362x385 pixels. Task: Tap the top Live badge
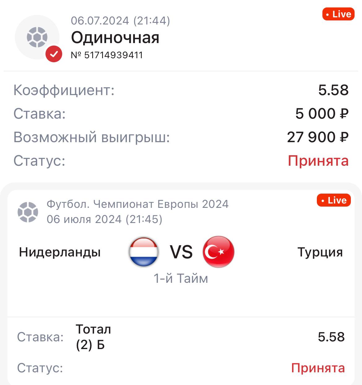point(338,14)
